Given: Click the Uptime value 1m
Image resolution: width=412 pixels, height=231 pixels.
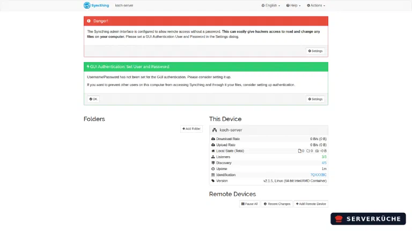Looking at the screenshot, I should pyautogui.click(x=324, y=169).
